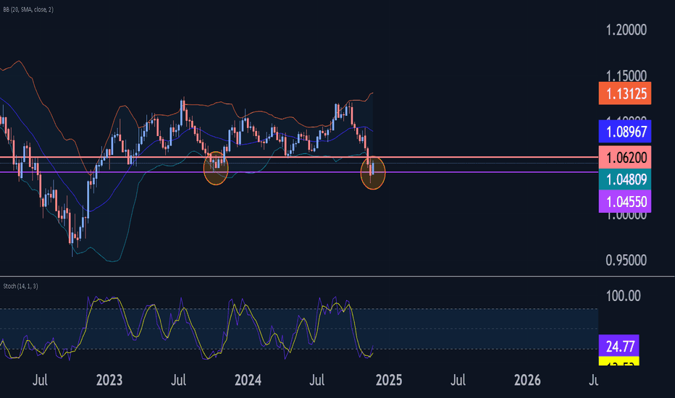
Task: Click the 2023 label on time axis
Action: pyautogui.click(x=109, y=380)
